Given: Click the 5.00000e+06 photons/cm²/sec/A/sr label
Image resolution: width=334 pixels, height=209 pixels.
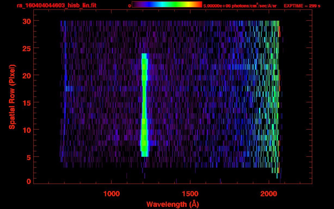Looking at the screenshot, I should pos(240,5).
